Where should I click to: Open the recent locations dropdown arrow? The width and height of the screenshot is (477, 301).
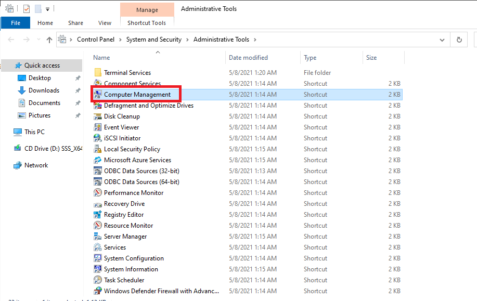[38, 40]
